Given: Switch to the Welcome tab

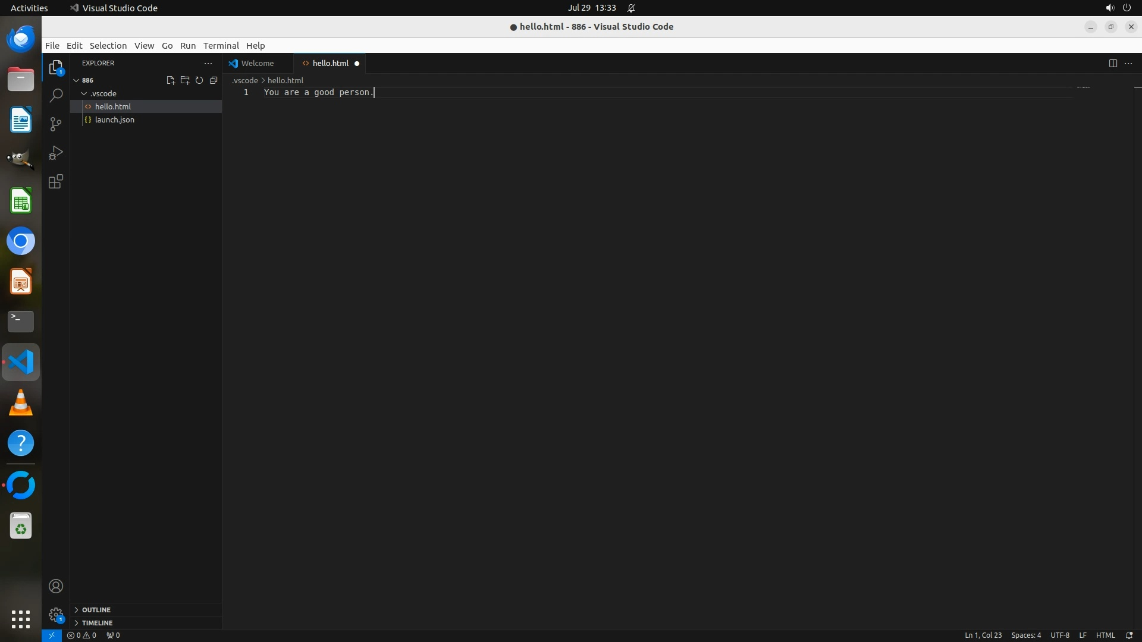Looking at the screenshot, I should click(257, 63).
